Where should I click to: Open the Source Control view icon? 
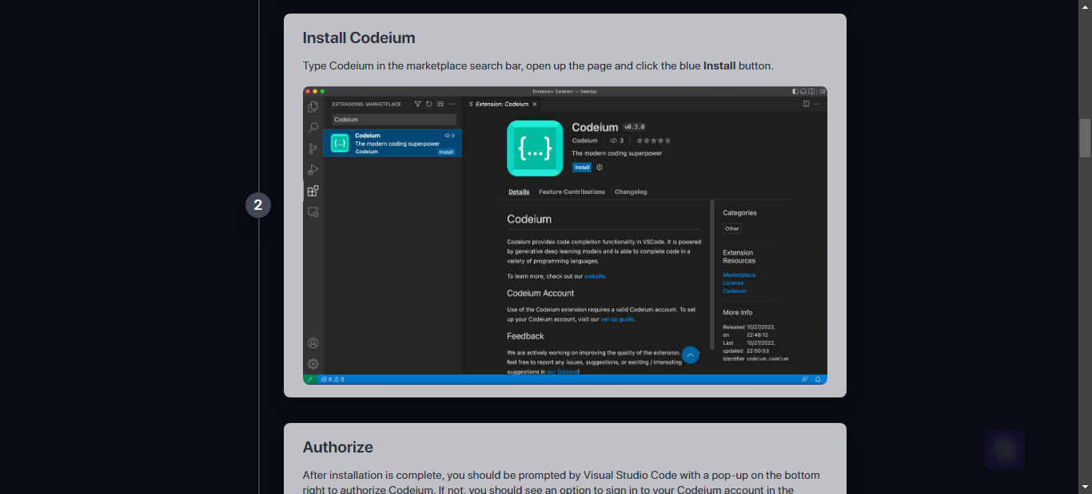pyautogui.click(x=313, y=148)
